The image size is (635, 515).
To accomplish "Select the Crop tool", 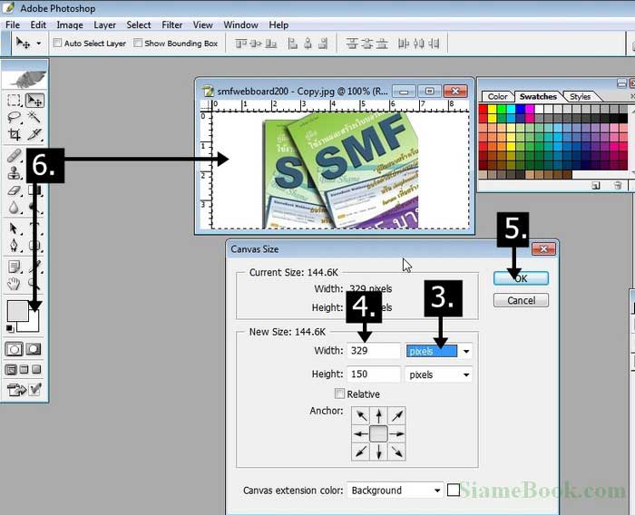I will click(x=15, y=134).
